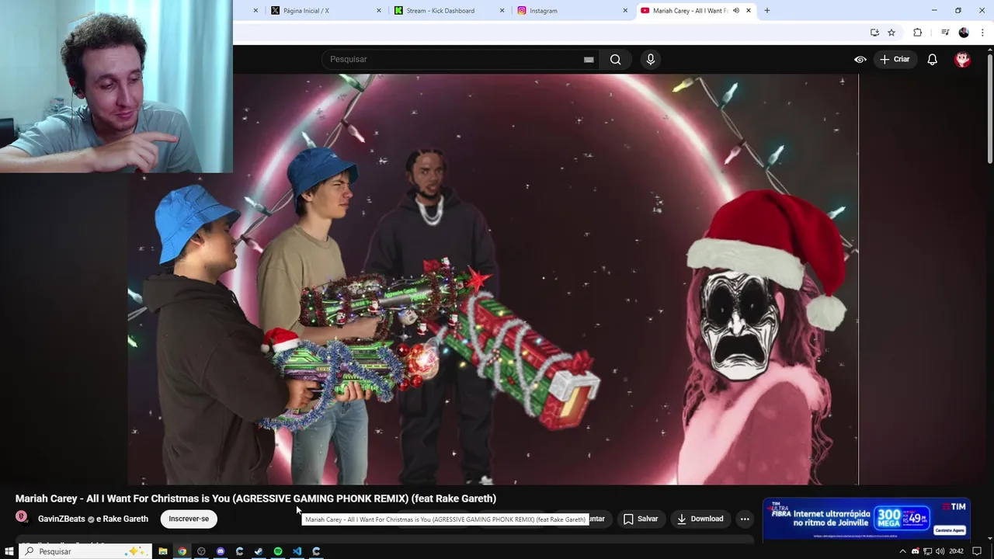Click the install app icon in address bar
994x559 pixels.
(874, 33)
